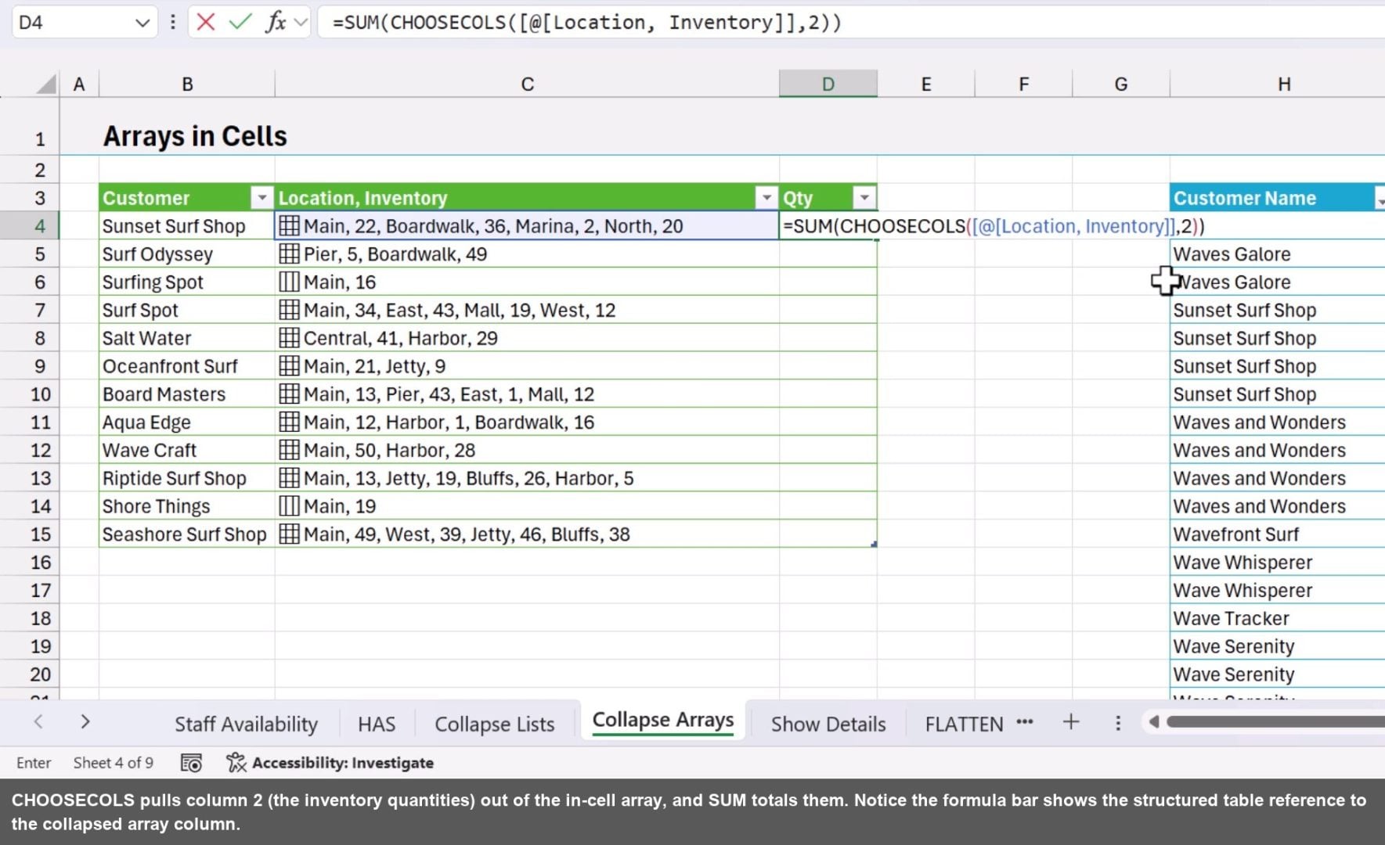Select column C header
This screenshot has height=845, width=1385.
(527, 84)
